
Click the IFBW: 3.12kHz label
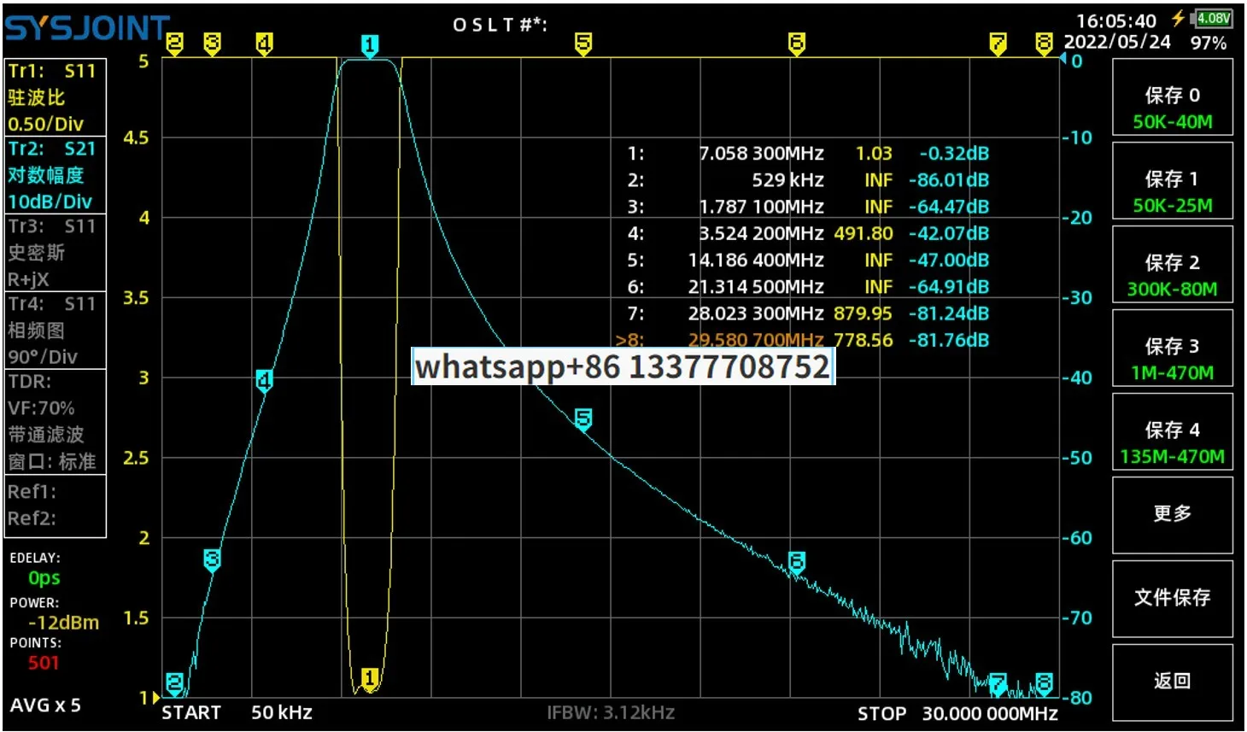[611, 712]
